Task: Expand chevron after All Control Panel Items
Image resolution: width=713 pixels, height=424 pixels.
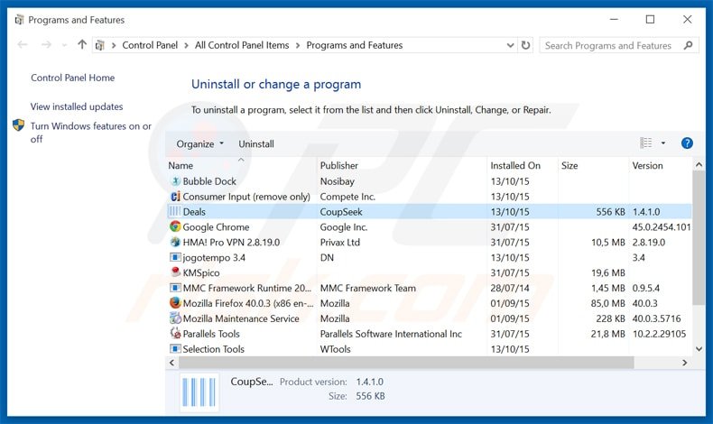Action: coord(298,45)
